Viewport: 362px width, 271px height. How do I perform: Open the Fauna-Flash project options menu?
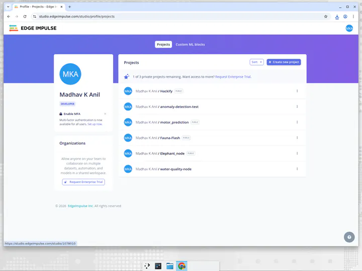297,138
